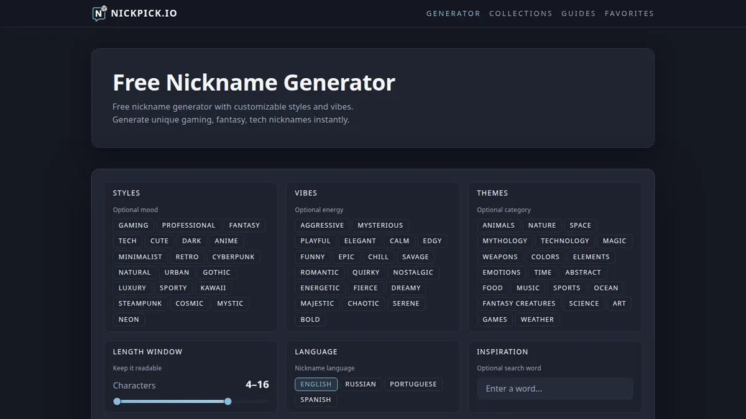Viewport: 746px width, 419px height.
Task: Open the Collections nav tab
Action: [520, 13]
